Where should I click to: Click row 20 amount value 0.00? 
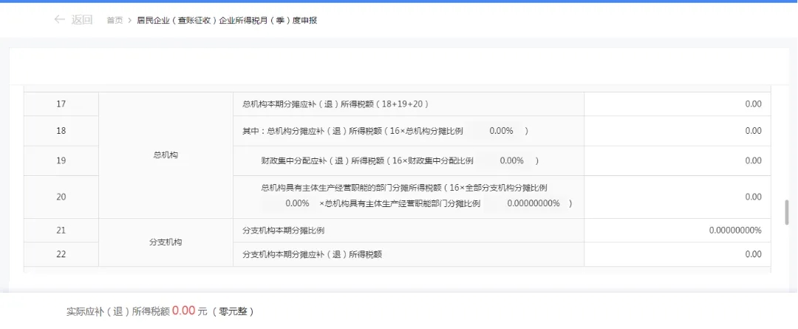click(753, 197)
